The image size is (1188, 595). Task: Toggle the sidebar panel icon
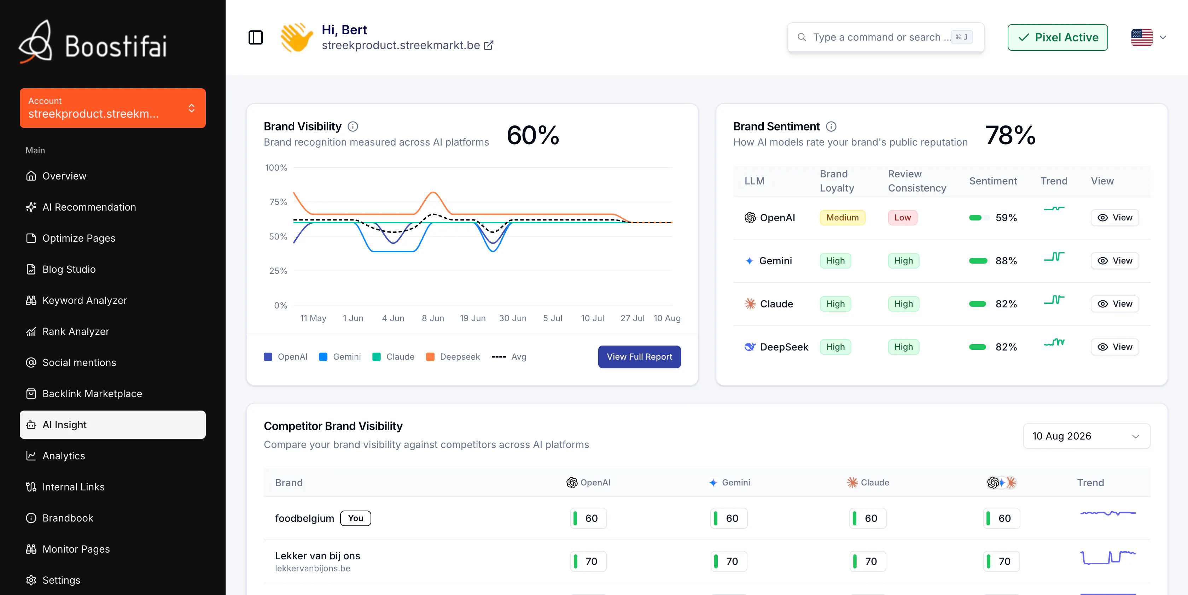pos(256,37)
